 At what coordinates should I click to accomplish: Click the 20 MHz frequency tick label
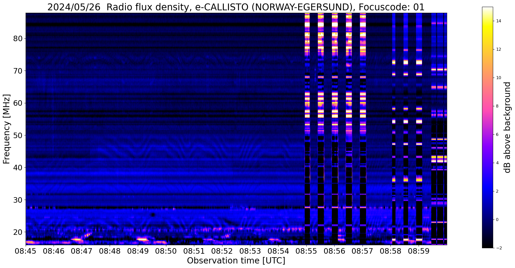[x=18, y=232]
